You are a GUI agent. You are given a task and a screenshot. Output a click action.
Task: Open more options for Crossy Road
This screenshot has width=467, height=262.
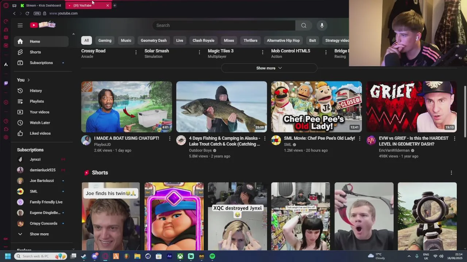pos(136,52)
